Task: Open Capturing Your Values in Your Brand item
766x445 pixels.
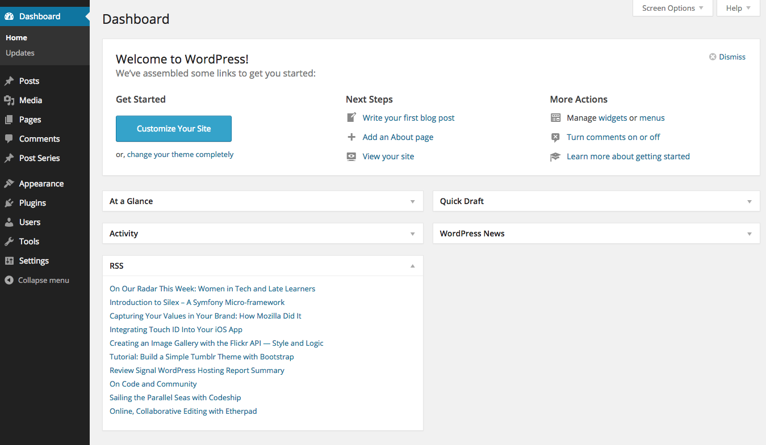Action: click(x=206, y=316)
